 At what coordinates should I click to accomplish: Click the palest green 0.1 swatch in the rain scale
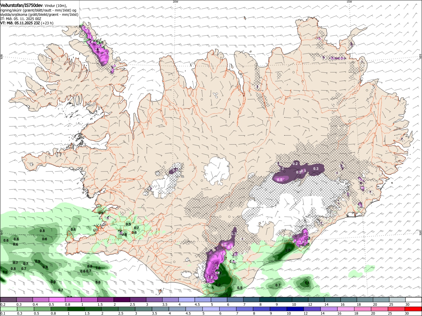click(9, 309)
